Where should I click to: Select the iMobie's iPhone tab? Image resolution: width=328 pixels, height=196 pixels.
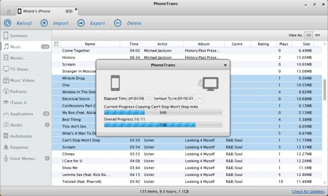(48, 11)
